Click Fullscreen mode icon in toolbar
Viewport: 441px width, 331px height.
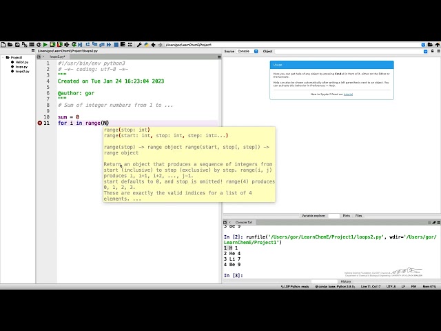click(x=130, y=44)
